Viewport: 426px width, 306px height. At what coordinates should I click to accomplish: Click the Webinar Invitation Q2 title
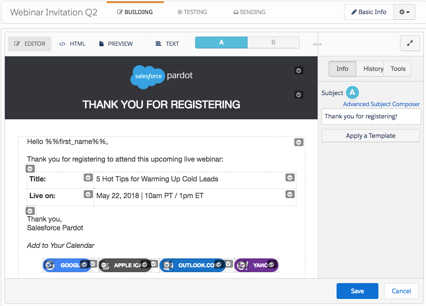(x=53, y=12)
